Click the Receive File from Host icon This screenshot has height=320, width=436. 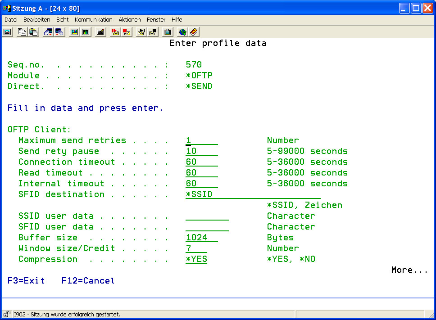pos(59,32)
